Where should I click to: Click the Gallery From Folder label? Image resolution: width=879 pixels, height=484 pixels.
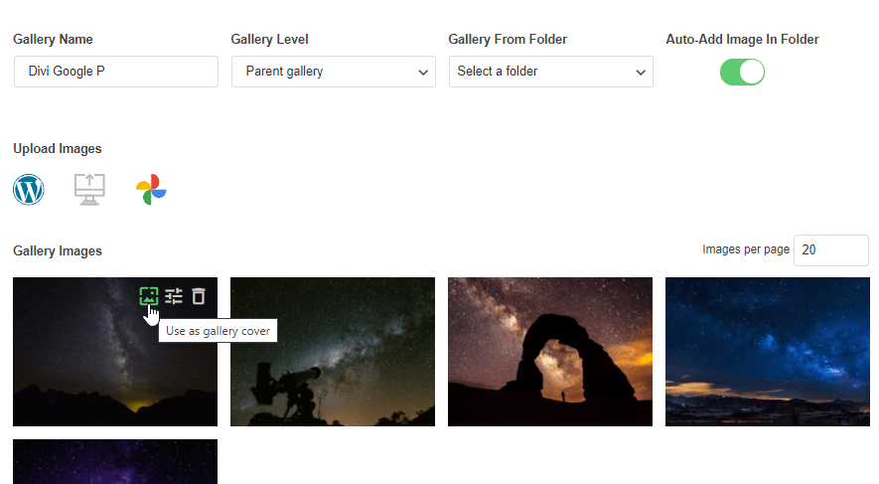pos(508,40)
